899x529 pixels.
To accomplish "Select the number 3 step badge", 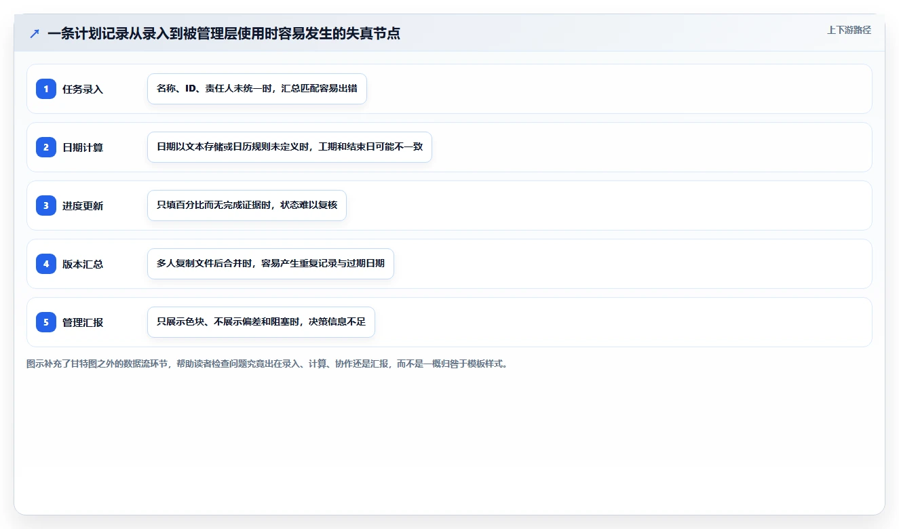I will [46, 205].
